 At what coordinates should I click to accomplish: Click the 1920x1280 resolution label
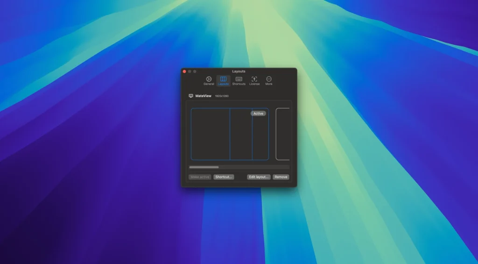pyautogui.click(x=222, y=96)
